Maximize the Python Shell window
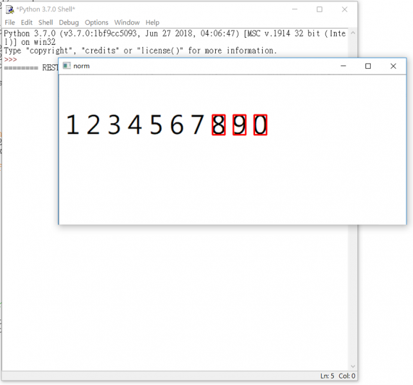This screenshot has height=385, width=413. 319,10
